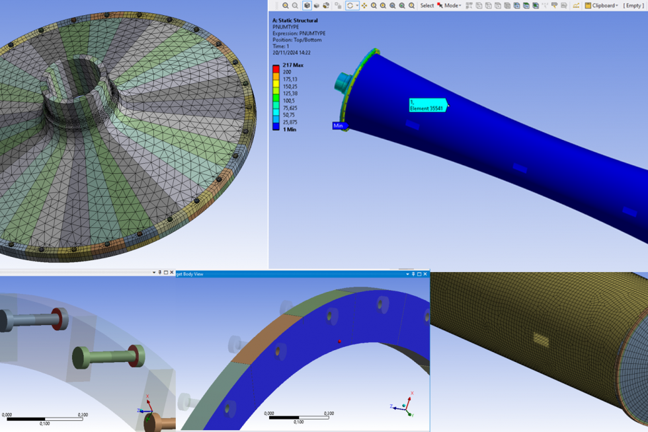The width and height of the screenshot is (648, 432).
Task: Choose the Element selection filter
Action: pyautogui.click(x=536, y=5)
